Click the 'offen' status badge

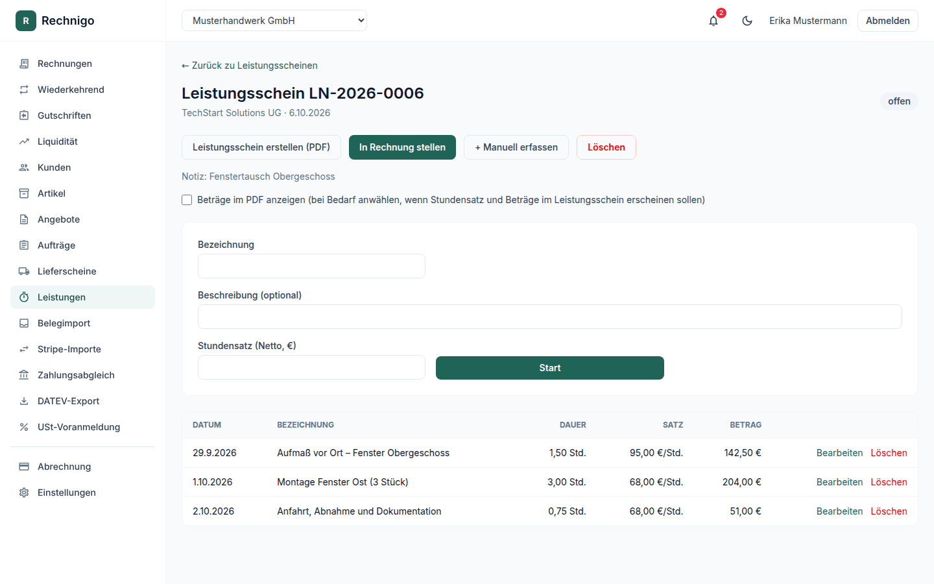(899, 101)
